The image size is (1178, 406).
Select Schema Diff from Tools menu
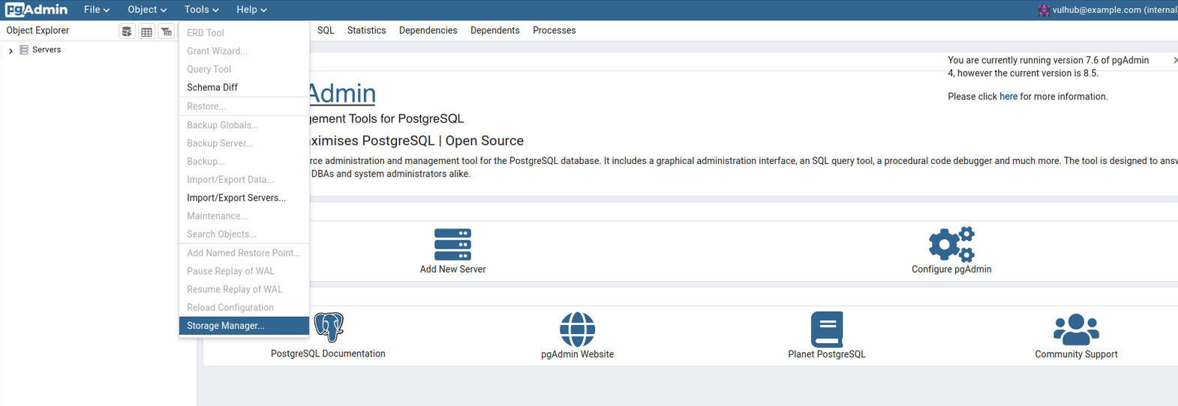click(244, 88)
